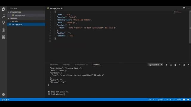
Task: Switch to the Terminal tab
Action: (x=96, y=65)
